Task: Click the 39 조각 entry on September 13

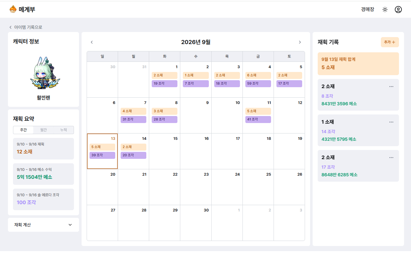Action: click(102, 155)
